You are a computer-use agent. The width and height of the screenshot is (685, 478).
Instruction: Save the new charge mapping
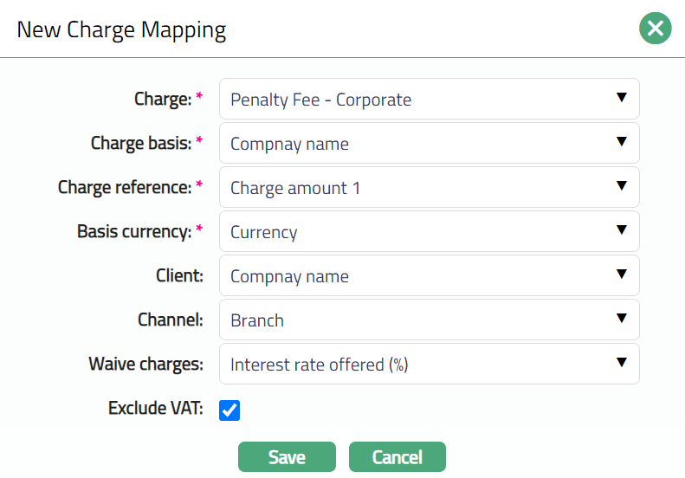(287, 457)
